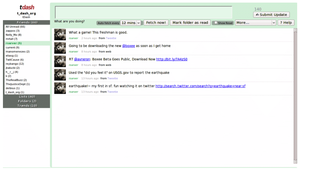
Task: Click the "2 hours ago" timestamp
Action: [89, 38]
